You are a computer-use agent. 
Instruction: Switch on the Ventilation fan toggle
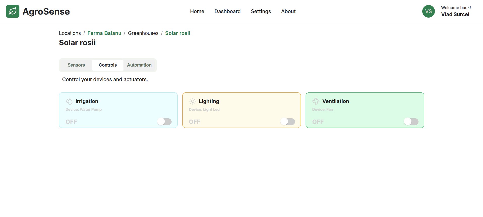click(411, 122)
